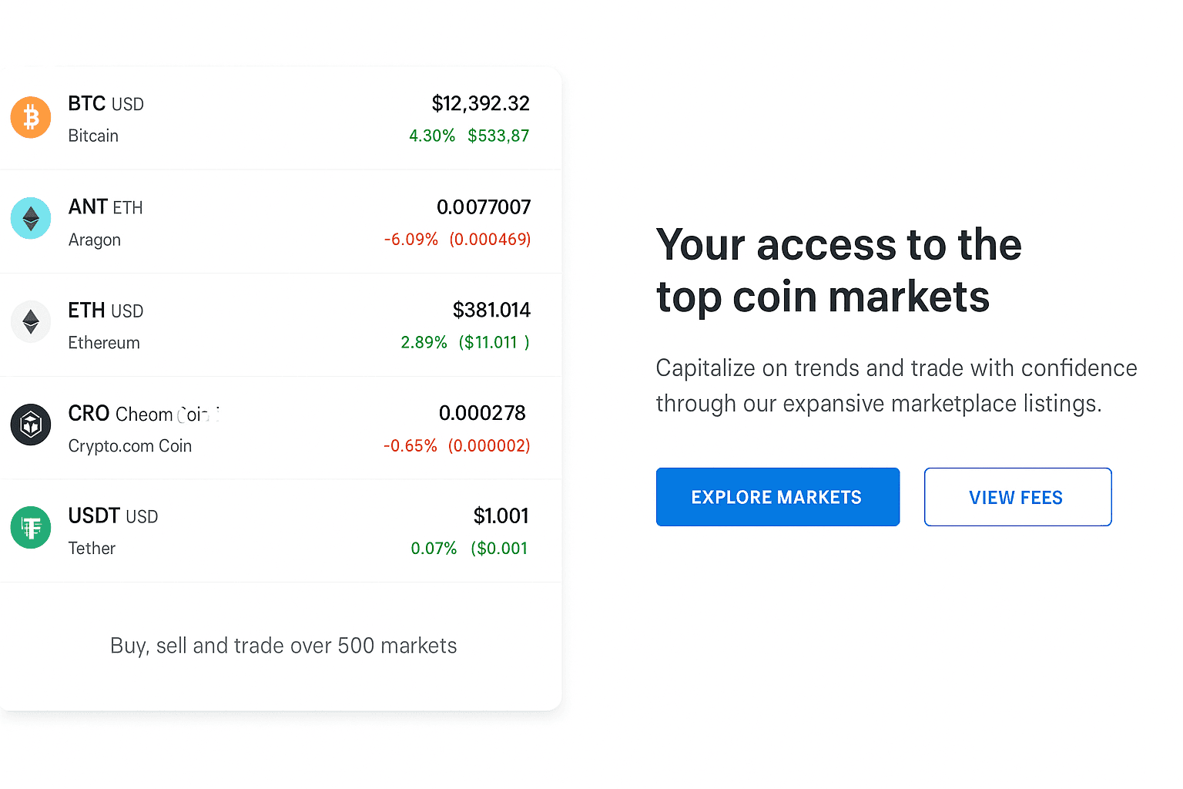Click the Aragon ANT coin icon
The height and width of the screenshot is (789, 1183).
coord(31,219)
